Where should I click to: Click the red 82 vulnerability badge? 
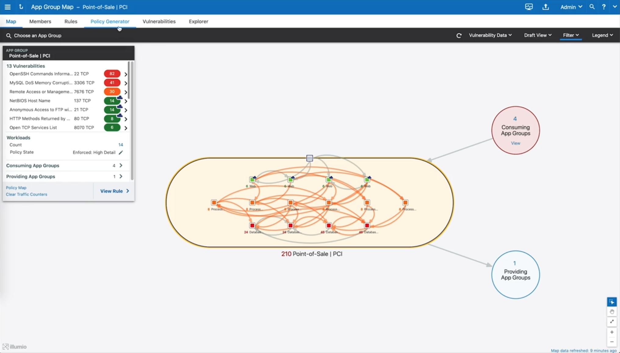click(x=112, y=74)
